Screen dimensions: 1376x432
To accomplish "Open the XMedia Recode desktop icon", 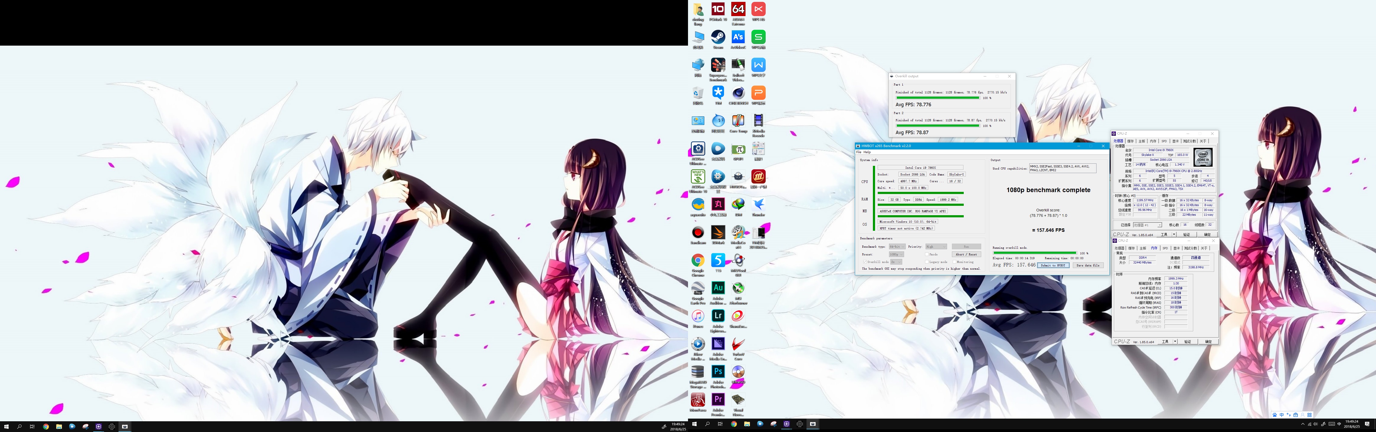I will click(758, 125).
